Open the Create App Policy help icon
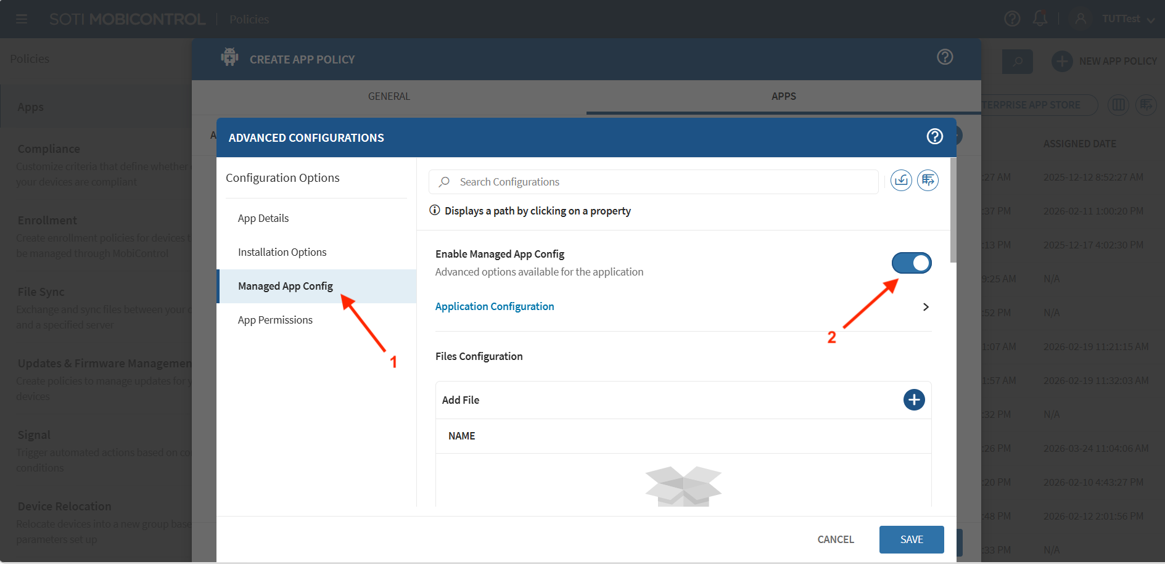Screen dimensions: 1165x564 coord(944,57)
